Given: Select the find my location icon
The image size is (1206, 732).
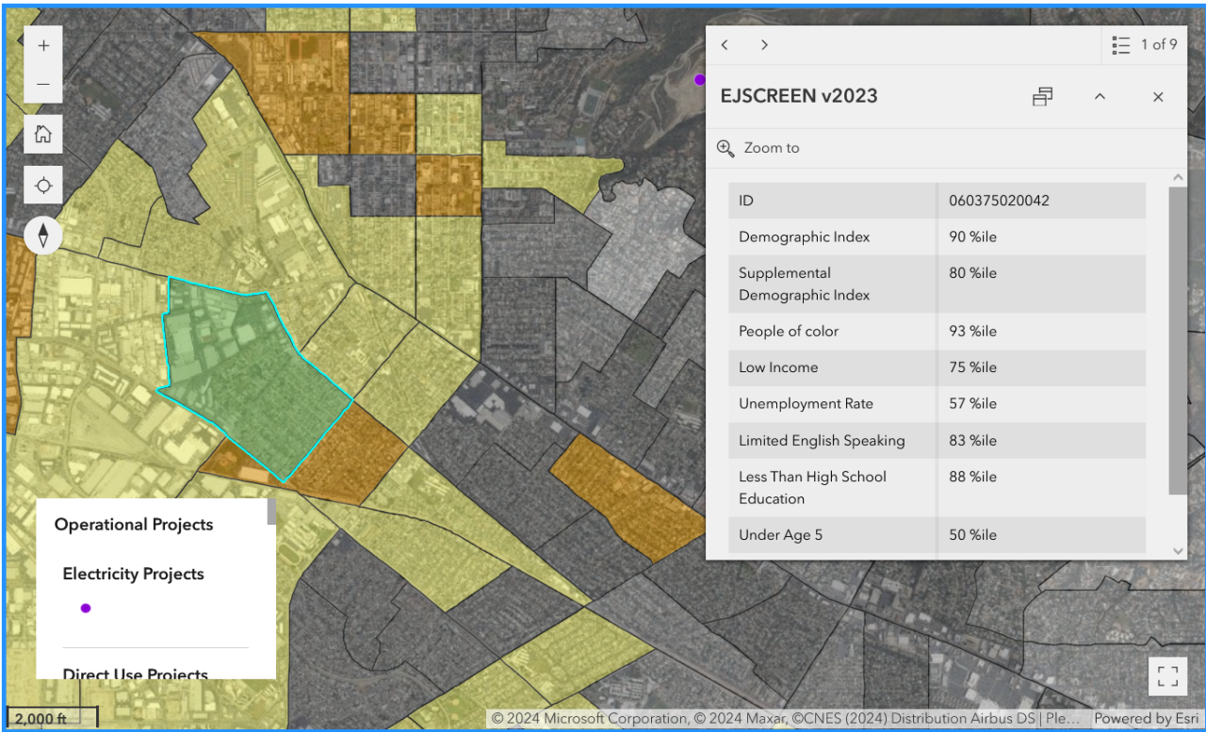Looking at the screenshot, I should [x=42, y=185].
